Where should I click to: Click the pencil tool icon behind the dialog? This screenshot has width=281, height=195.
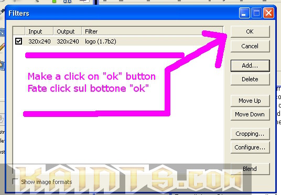click(x=2, y=47)
